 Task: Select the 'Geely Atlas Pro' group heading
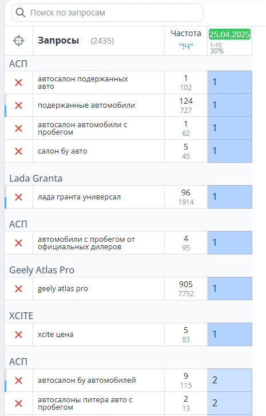coord(42,270)
